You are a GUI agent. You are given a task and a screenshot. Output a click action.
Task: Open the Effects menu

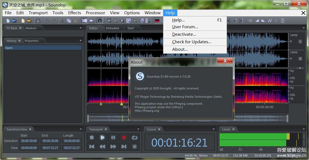pos(75,13)
